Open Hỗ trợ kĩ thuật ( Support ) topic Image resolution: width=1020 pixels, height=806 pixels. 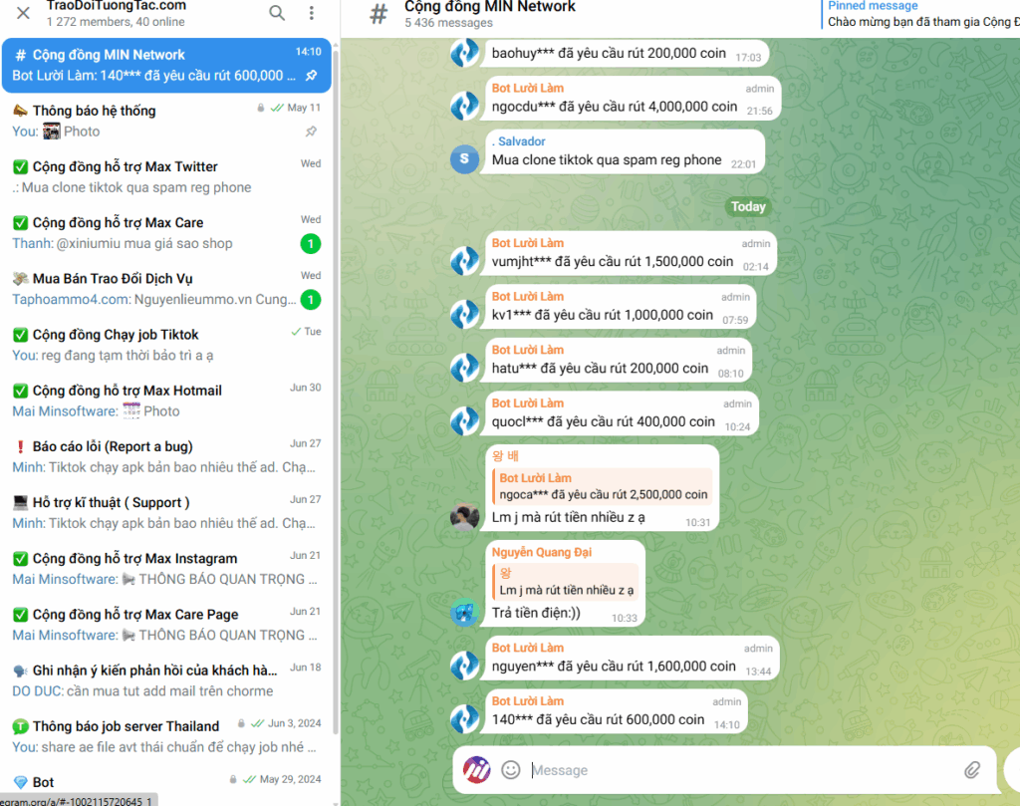[166, 513]
